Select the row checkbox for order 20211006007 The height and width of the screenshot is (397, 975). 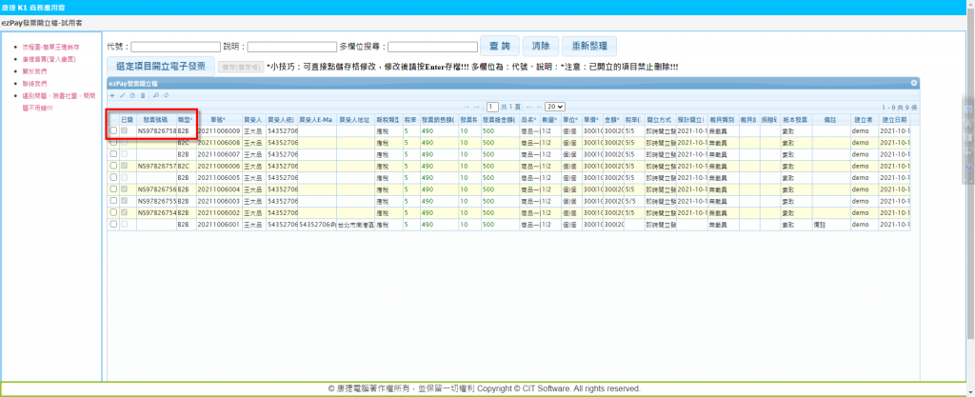click(113, 152)
